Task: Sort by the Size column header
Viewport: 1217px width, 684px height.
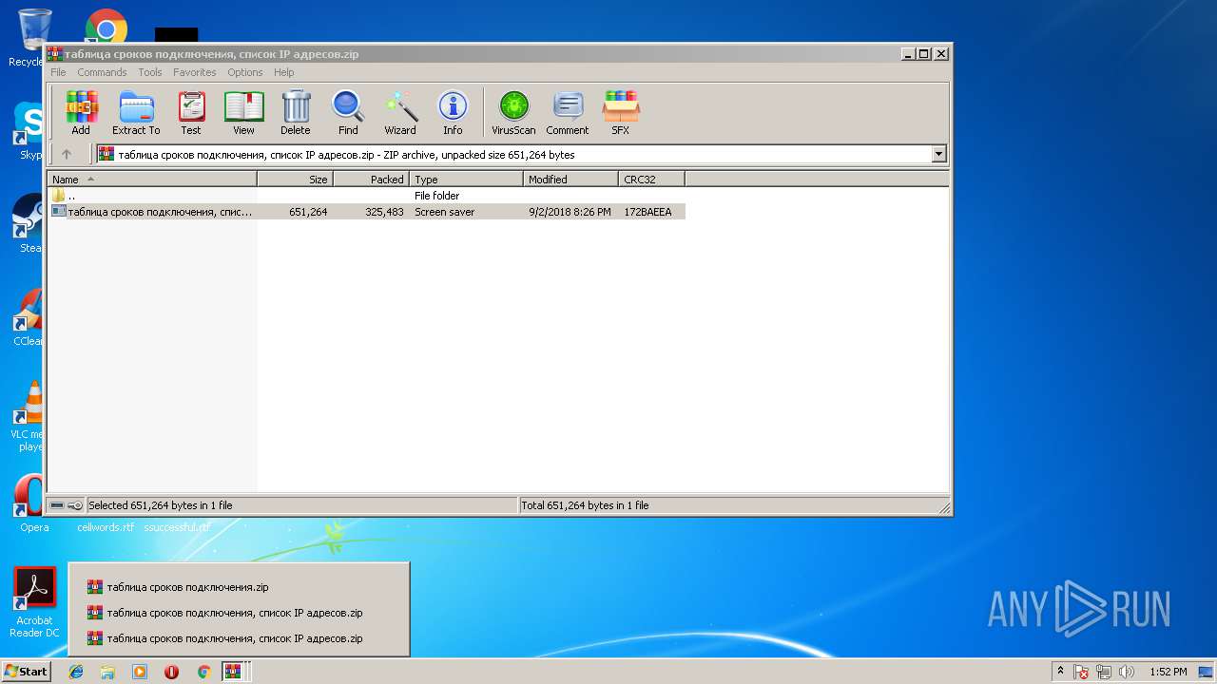Action: [x=295, y=179]
